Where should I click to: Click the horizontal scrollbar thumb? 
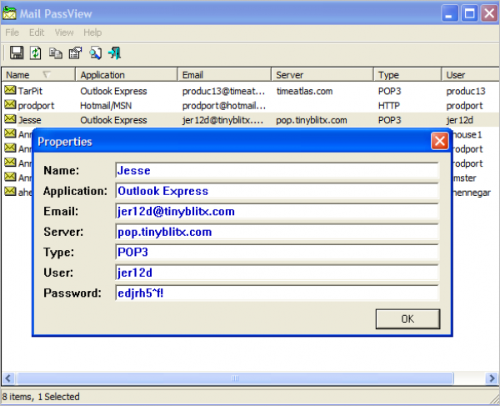point(235,378)
